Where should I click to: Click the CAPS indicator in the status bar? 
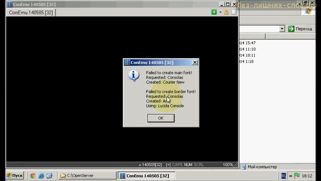[x=177, y=165]
